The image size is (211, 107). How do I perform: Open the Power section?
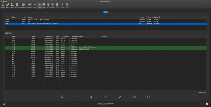point(53,5)
